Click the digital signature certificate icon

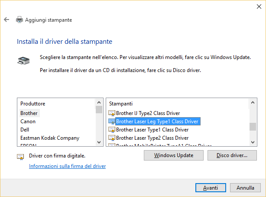(20, 157)
